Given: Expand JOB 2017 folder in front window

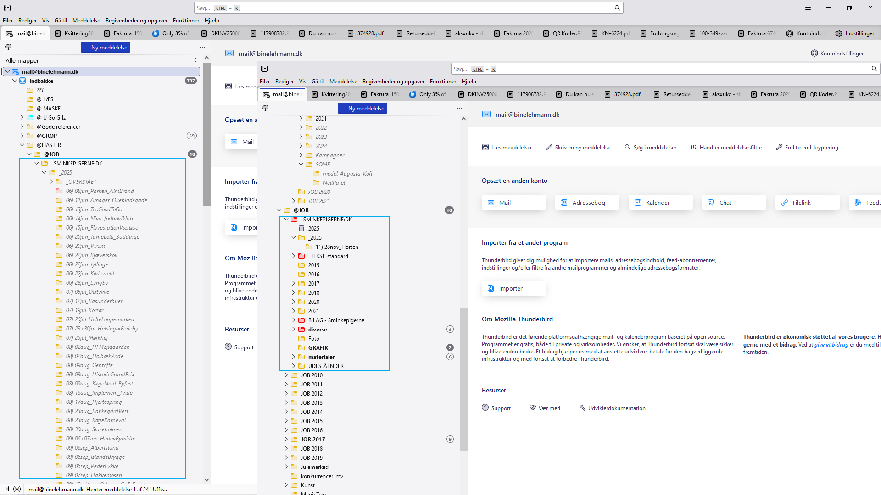Looking at the screenshot, I should pyautogui.click(x=286, y=439).
